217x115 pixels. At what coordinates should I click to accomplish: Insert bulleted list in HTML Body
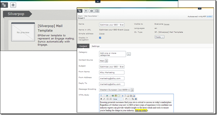(107, 99)
